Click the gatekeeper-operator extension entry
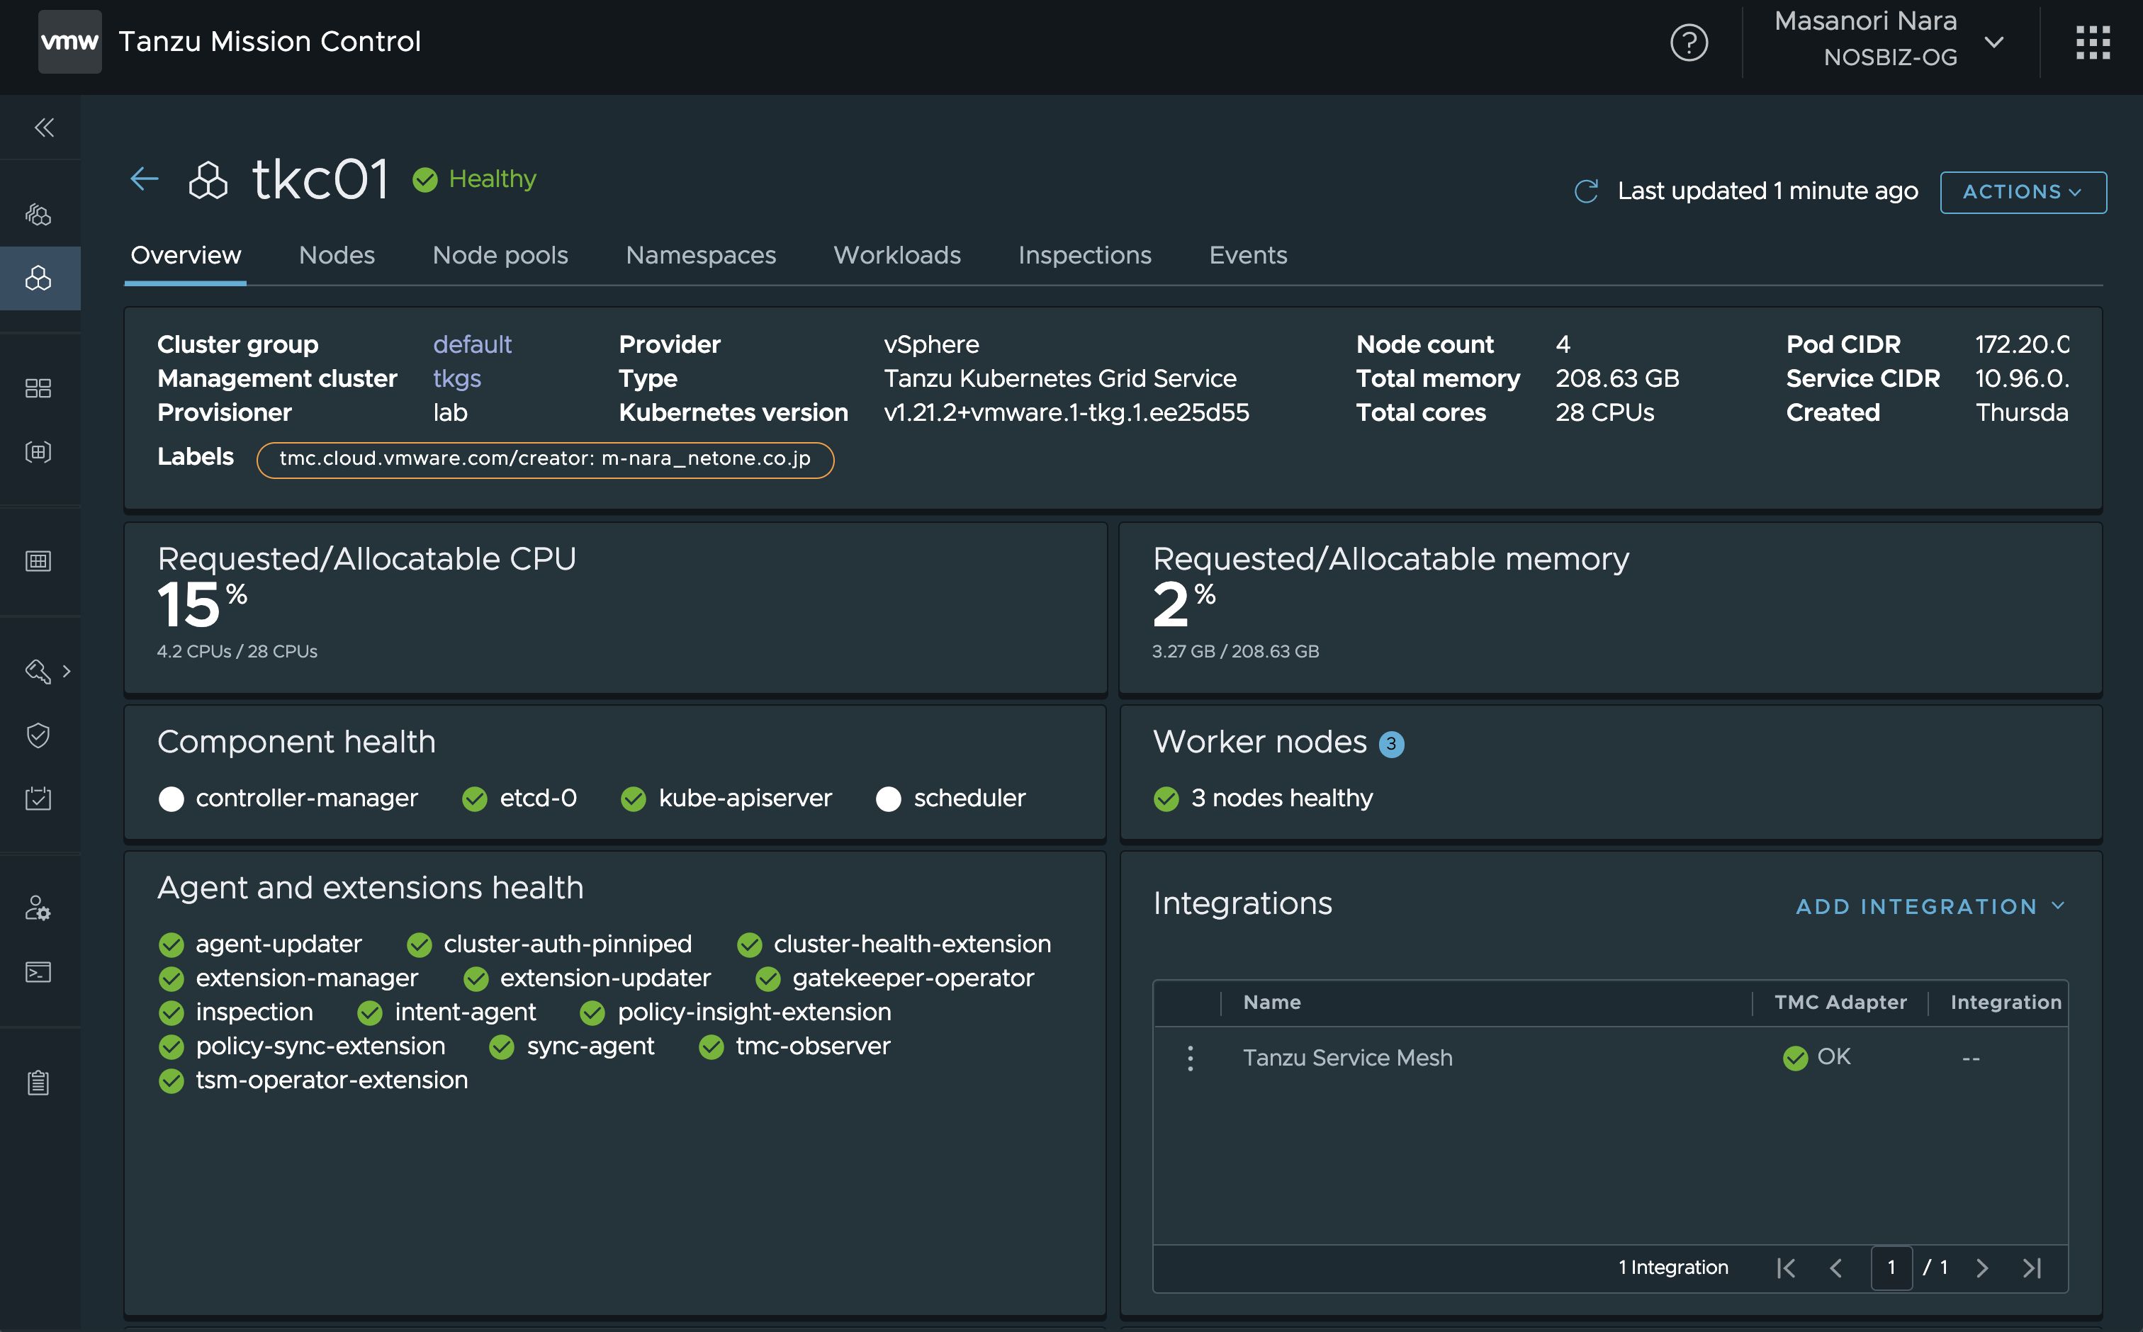The width and height of the screenshot is (2143, 1332). [x=894, y=978]
